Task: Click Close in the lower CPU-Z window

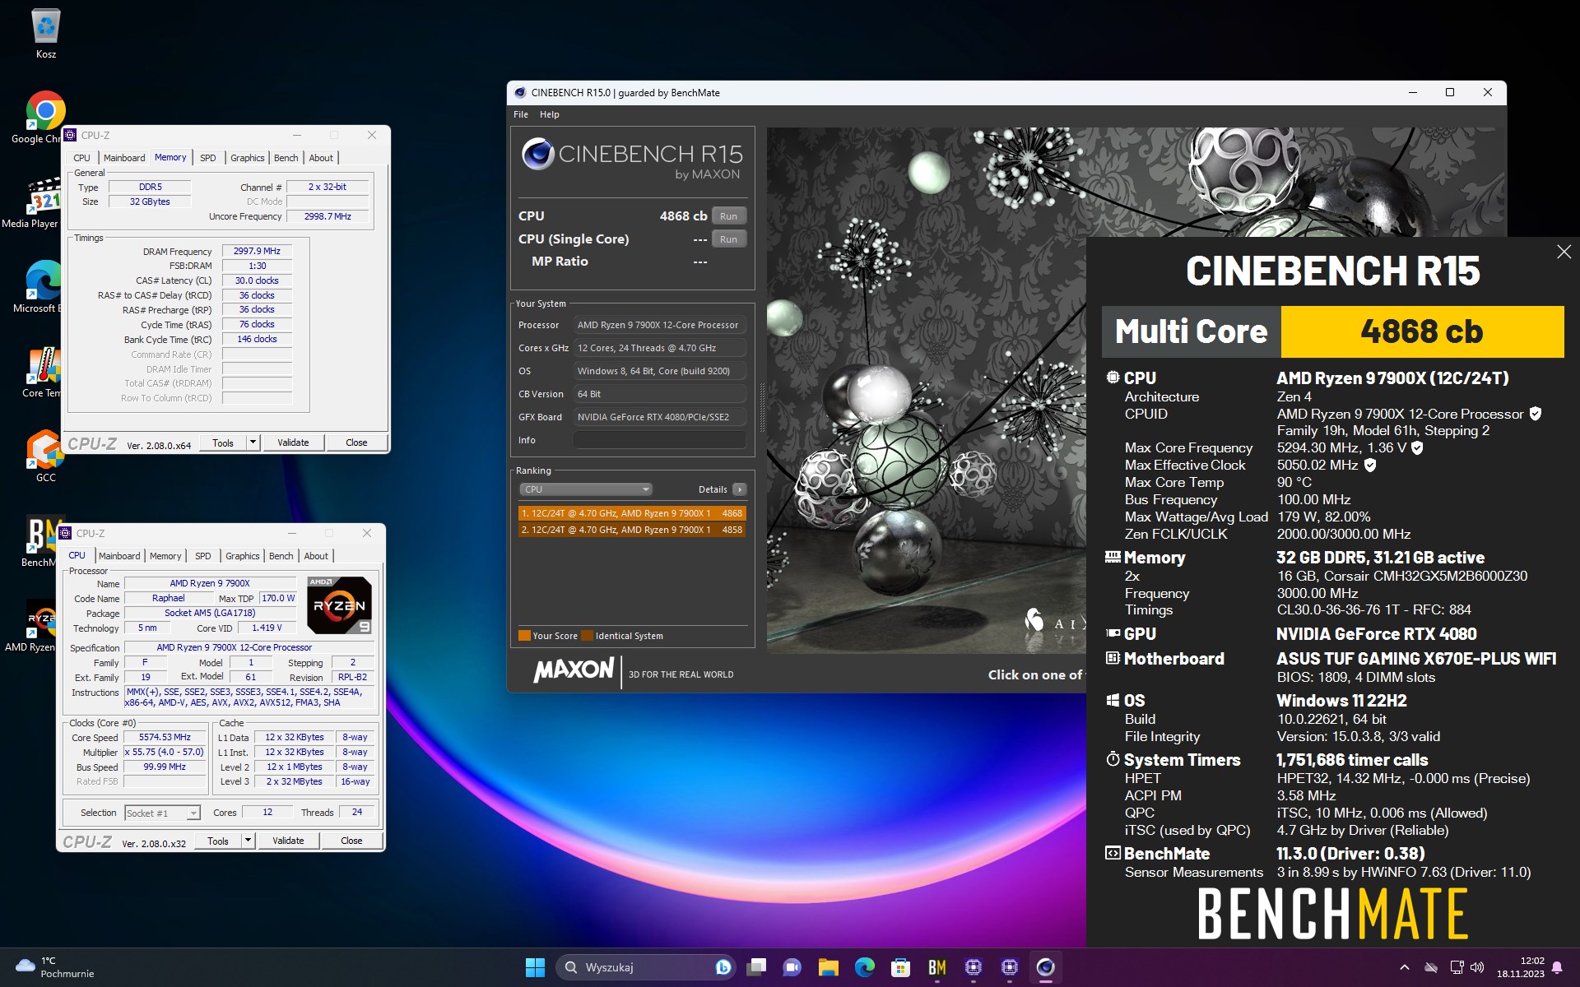Action: 351,841
